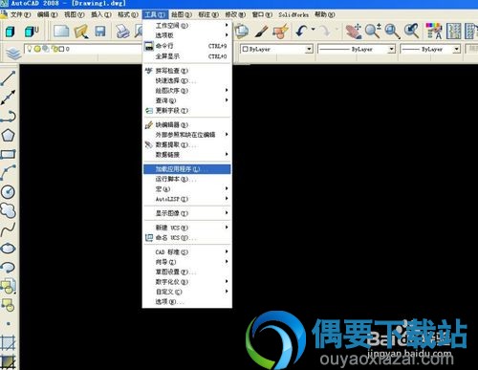Open the undo history dropdown arrow

313,30
